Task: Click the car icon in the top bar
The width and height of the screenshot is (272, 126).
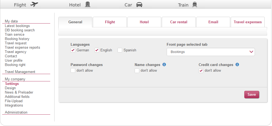Action: tap(139, 5)
